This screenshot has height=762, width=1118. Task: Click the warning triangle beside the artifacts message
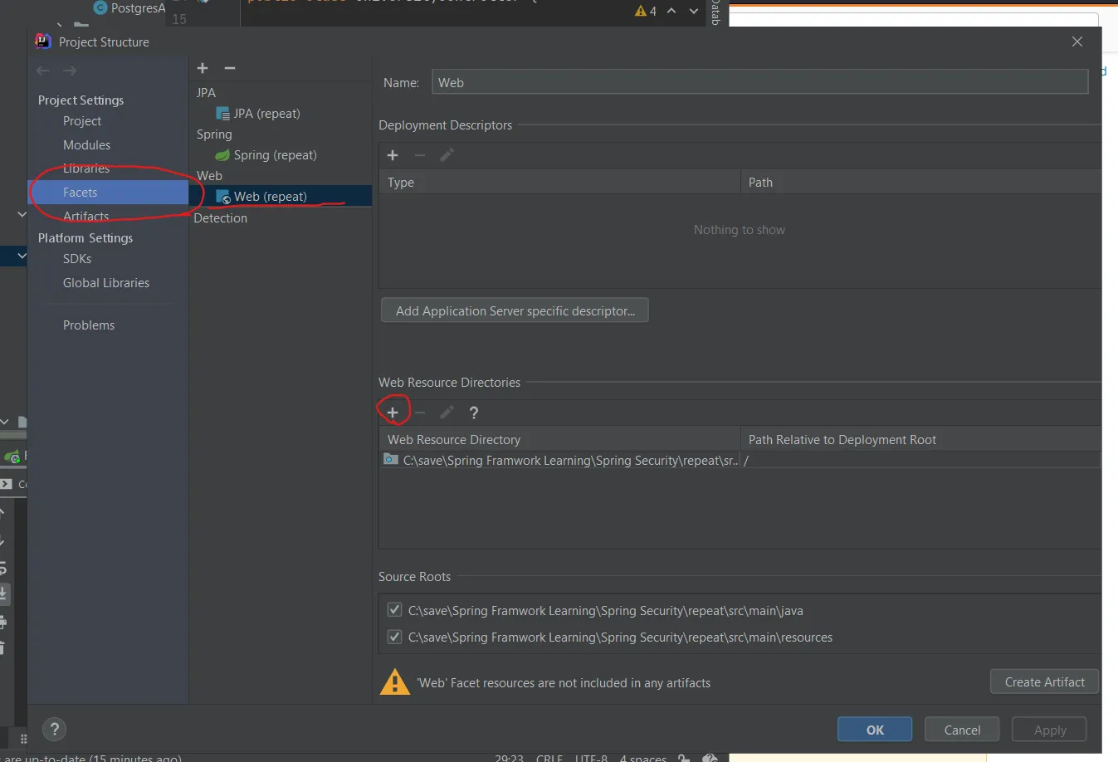point(395,682)
